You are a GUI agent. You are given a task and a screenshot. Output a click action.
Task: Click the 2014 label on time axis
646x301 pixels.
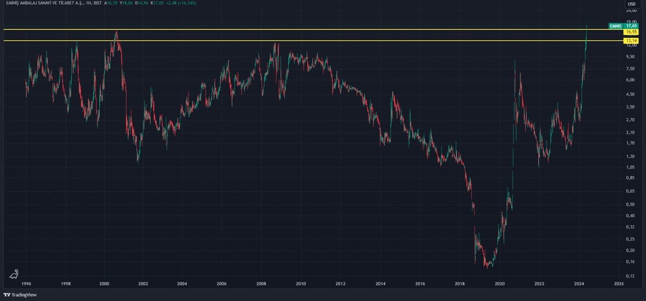[x=380, y=283]
